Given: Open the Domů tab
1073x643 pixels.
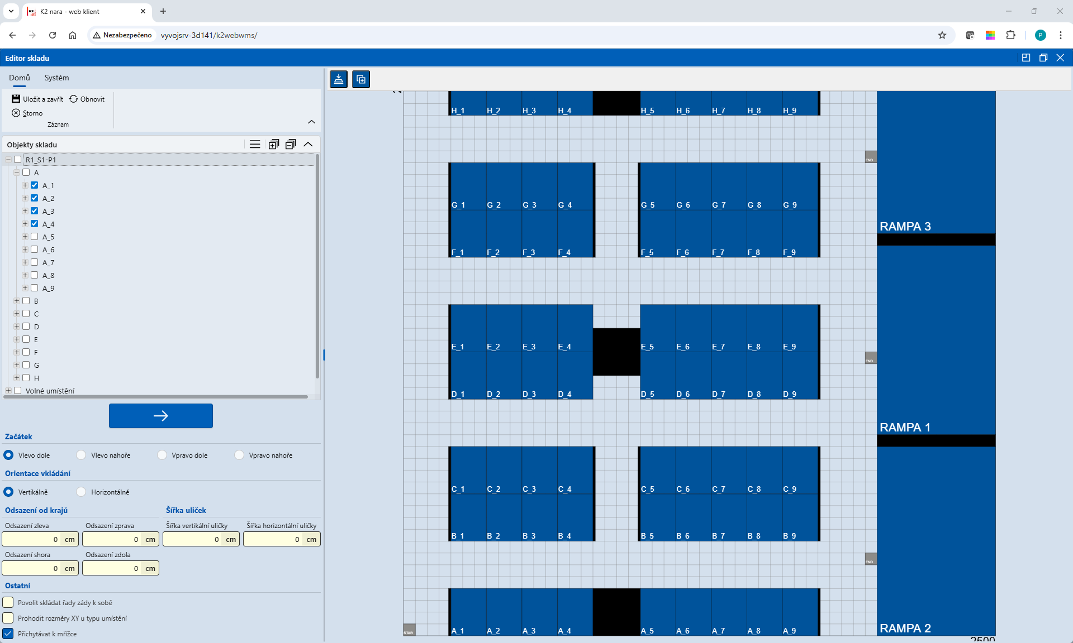Looking at the screenshot, I should pos(20,78).
